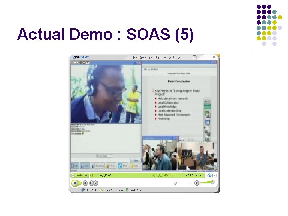Click the Final Conclusion slide title
288x216 pixels.
pyautogui.click(x=179, y=81)
